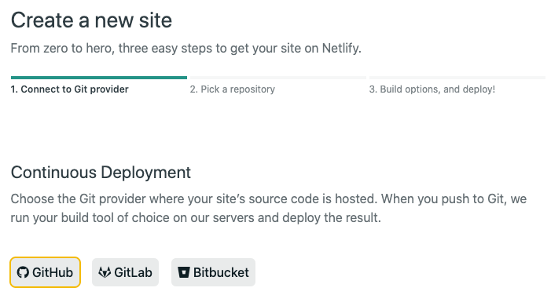Image resolution: width=551 pixels, height=306 pixels.
Task: Click the GitLab fox logo icon
Action: click(105, 272)
